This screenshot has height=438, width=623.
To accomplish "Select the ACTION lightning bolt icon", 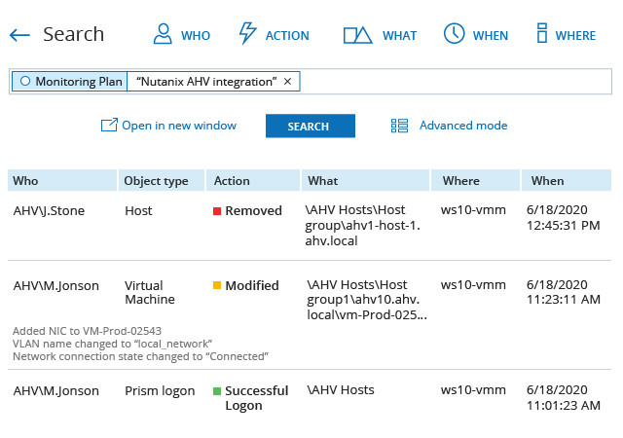I will pyautogui.click(x=248, y=34).
